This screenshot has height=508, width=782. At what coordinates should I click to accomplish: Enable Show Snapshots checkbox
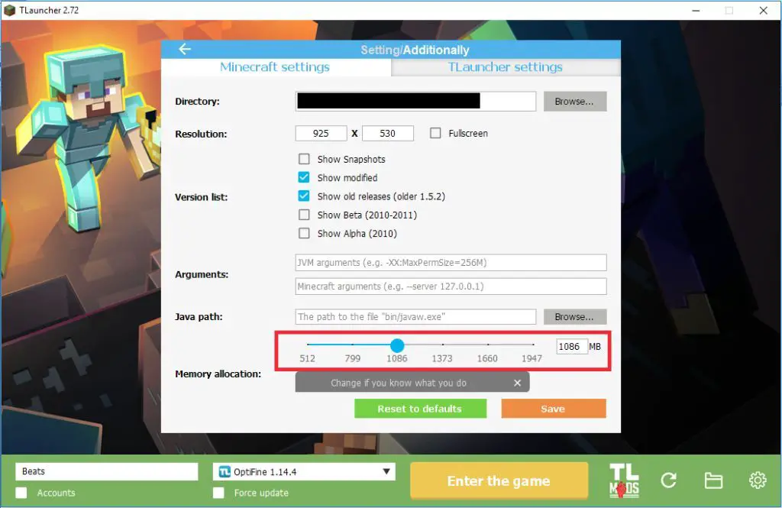[304, 159]
